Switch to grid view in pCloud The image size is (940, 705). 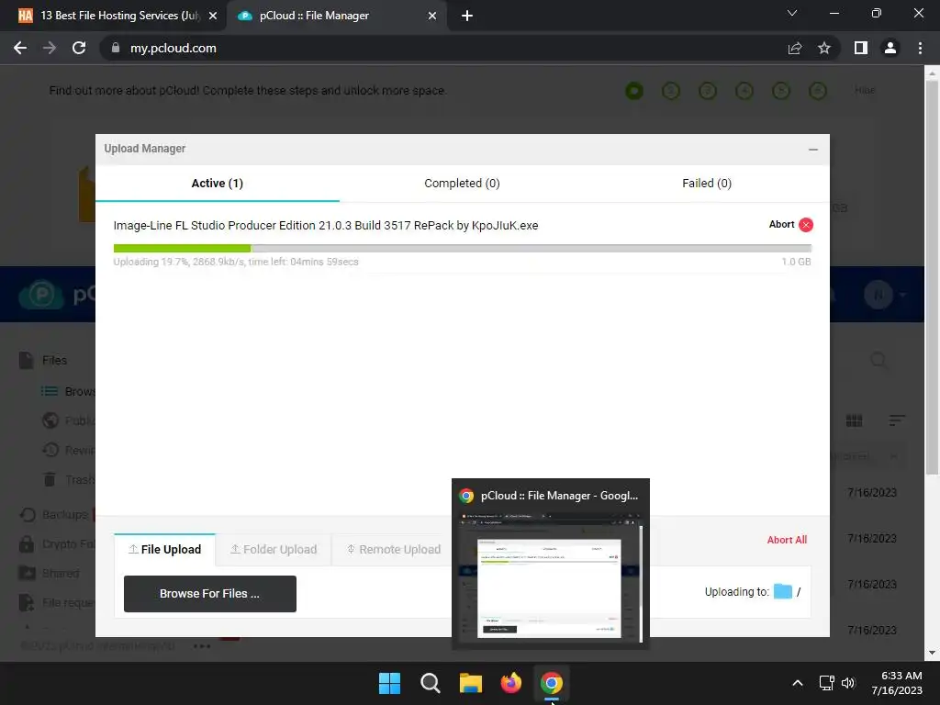[x=854, y=420]
